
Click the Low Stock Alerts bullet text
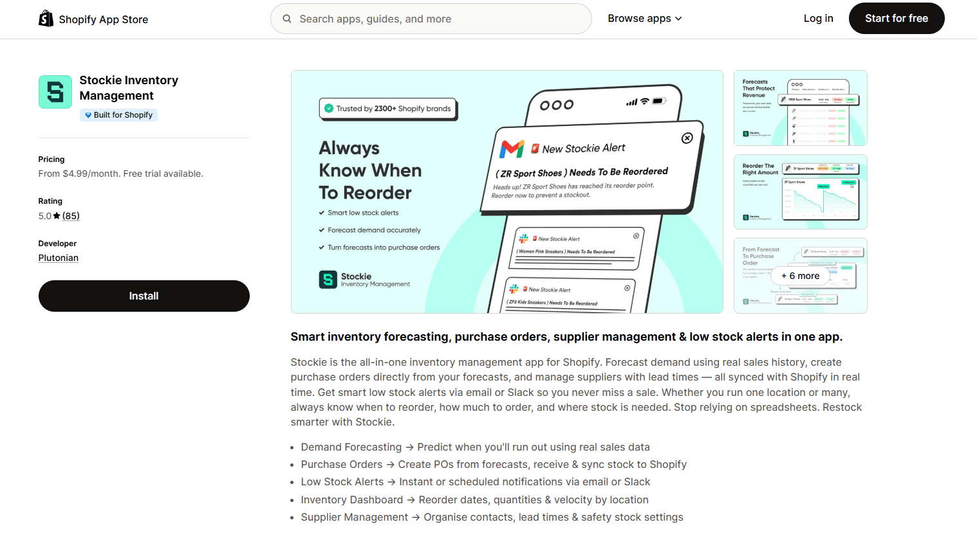(476, 481)
